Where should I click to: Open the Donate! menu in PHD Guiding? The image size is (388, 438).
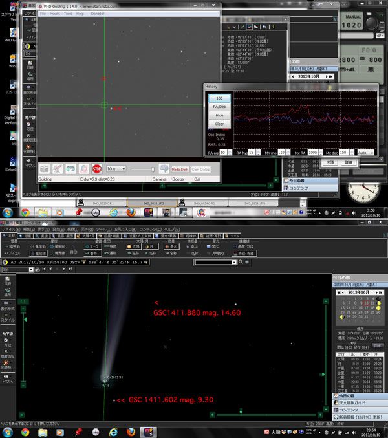[x=98, y=14]
